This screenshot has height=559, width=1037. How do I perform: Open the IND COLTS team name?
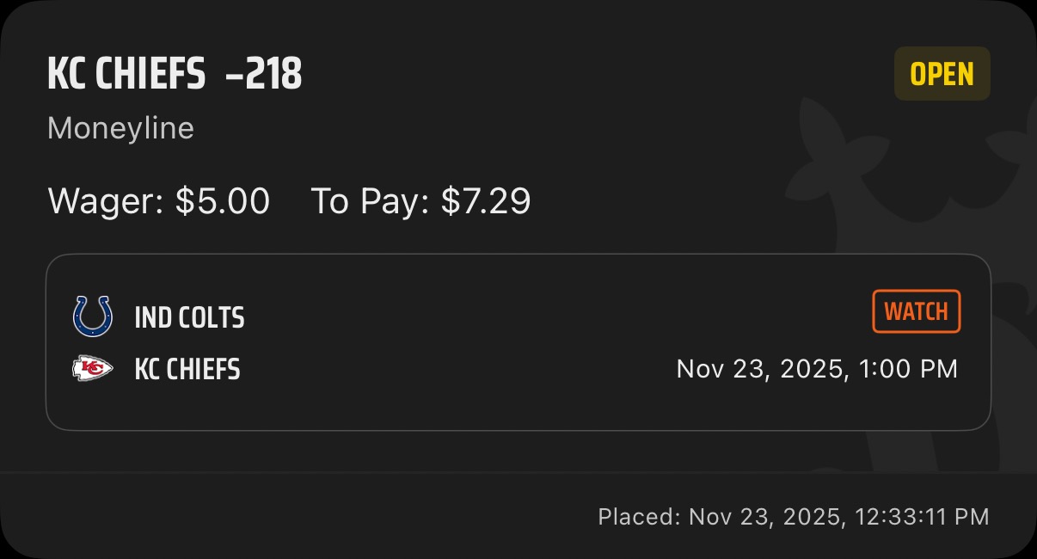[189, 318]
